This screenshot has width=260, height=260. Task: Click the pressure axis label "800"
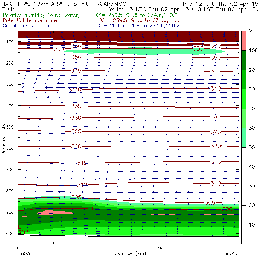[x=10, y=191]
